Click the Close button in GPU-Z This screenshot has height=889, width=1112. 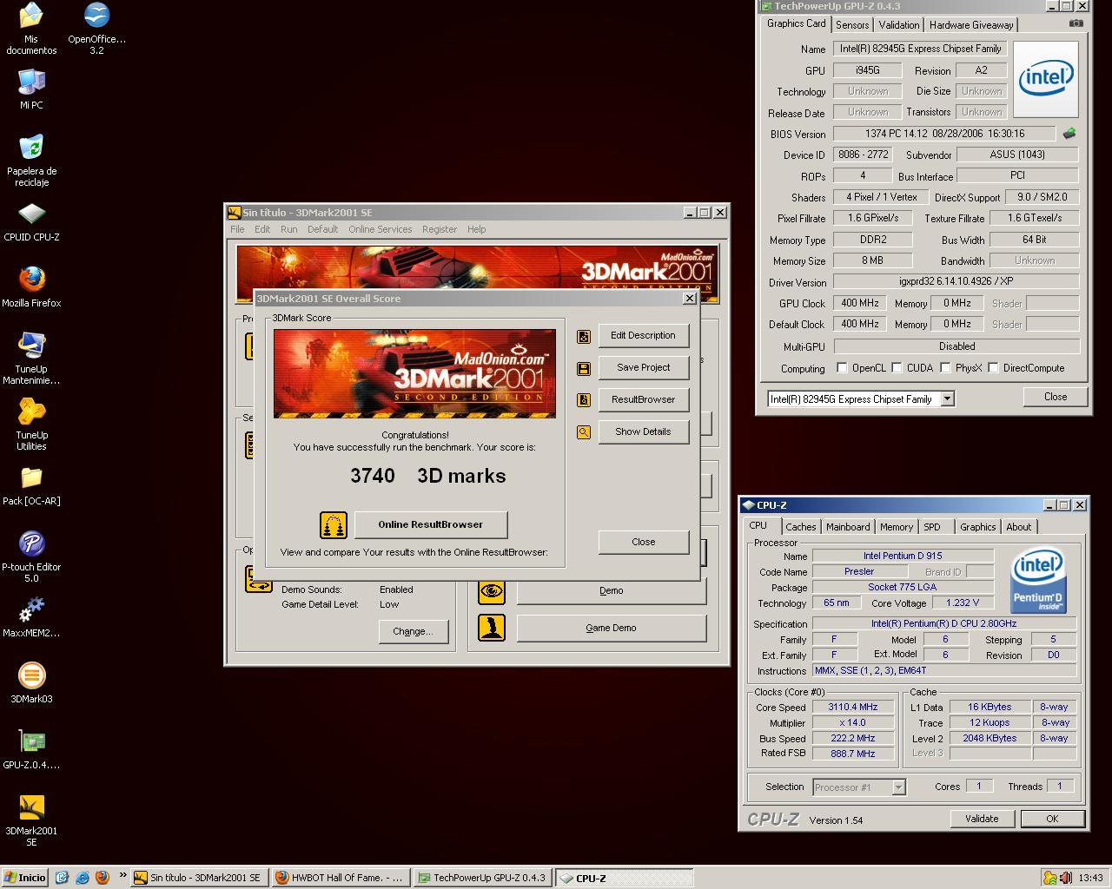click(x=1055, y=397)
